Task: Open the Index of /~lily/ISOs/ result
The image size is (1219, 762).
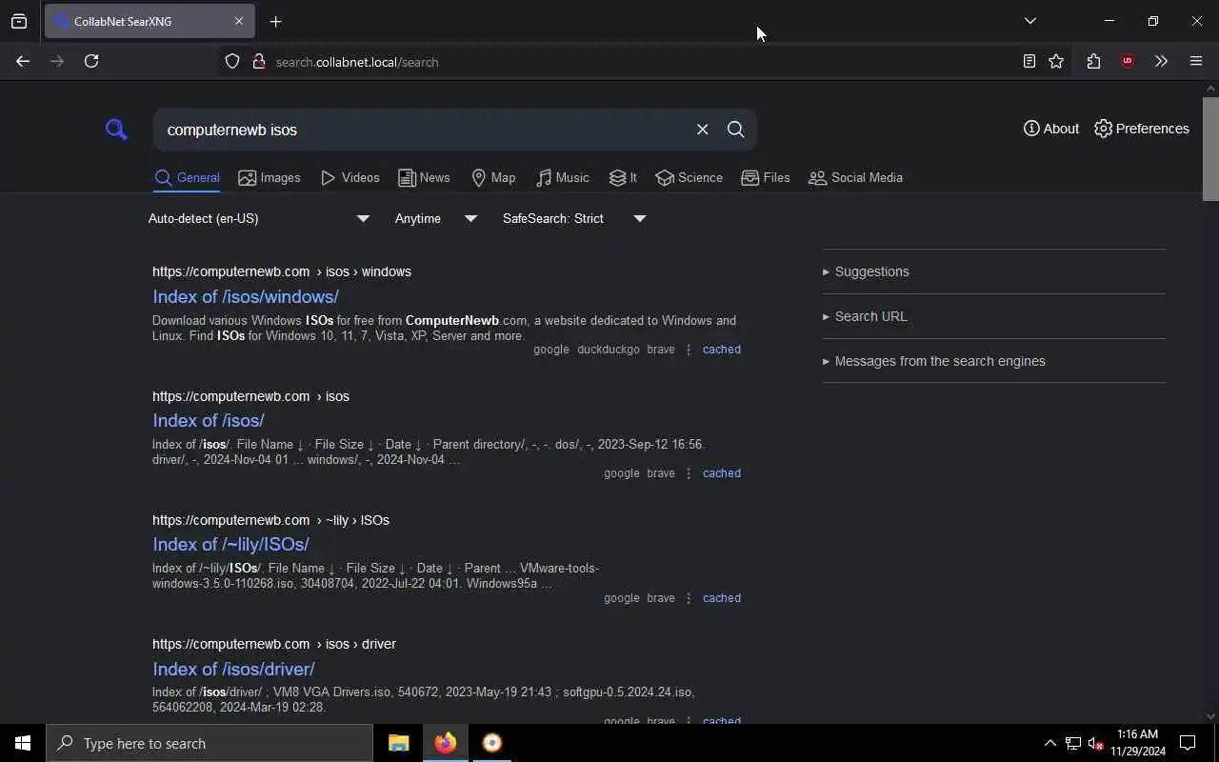Action: tap(230, 544)
